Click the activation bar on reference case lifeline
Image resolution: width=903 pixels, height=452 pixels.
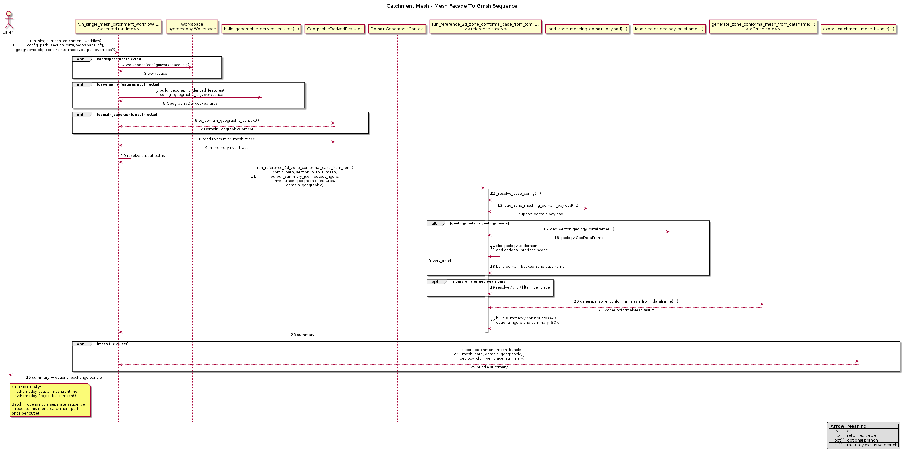(486, 260)
